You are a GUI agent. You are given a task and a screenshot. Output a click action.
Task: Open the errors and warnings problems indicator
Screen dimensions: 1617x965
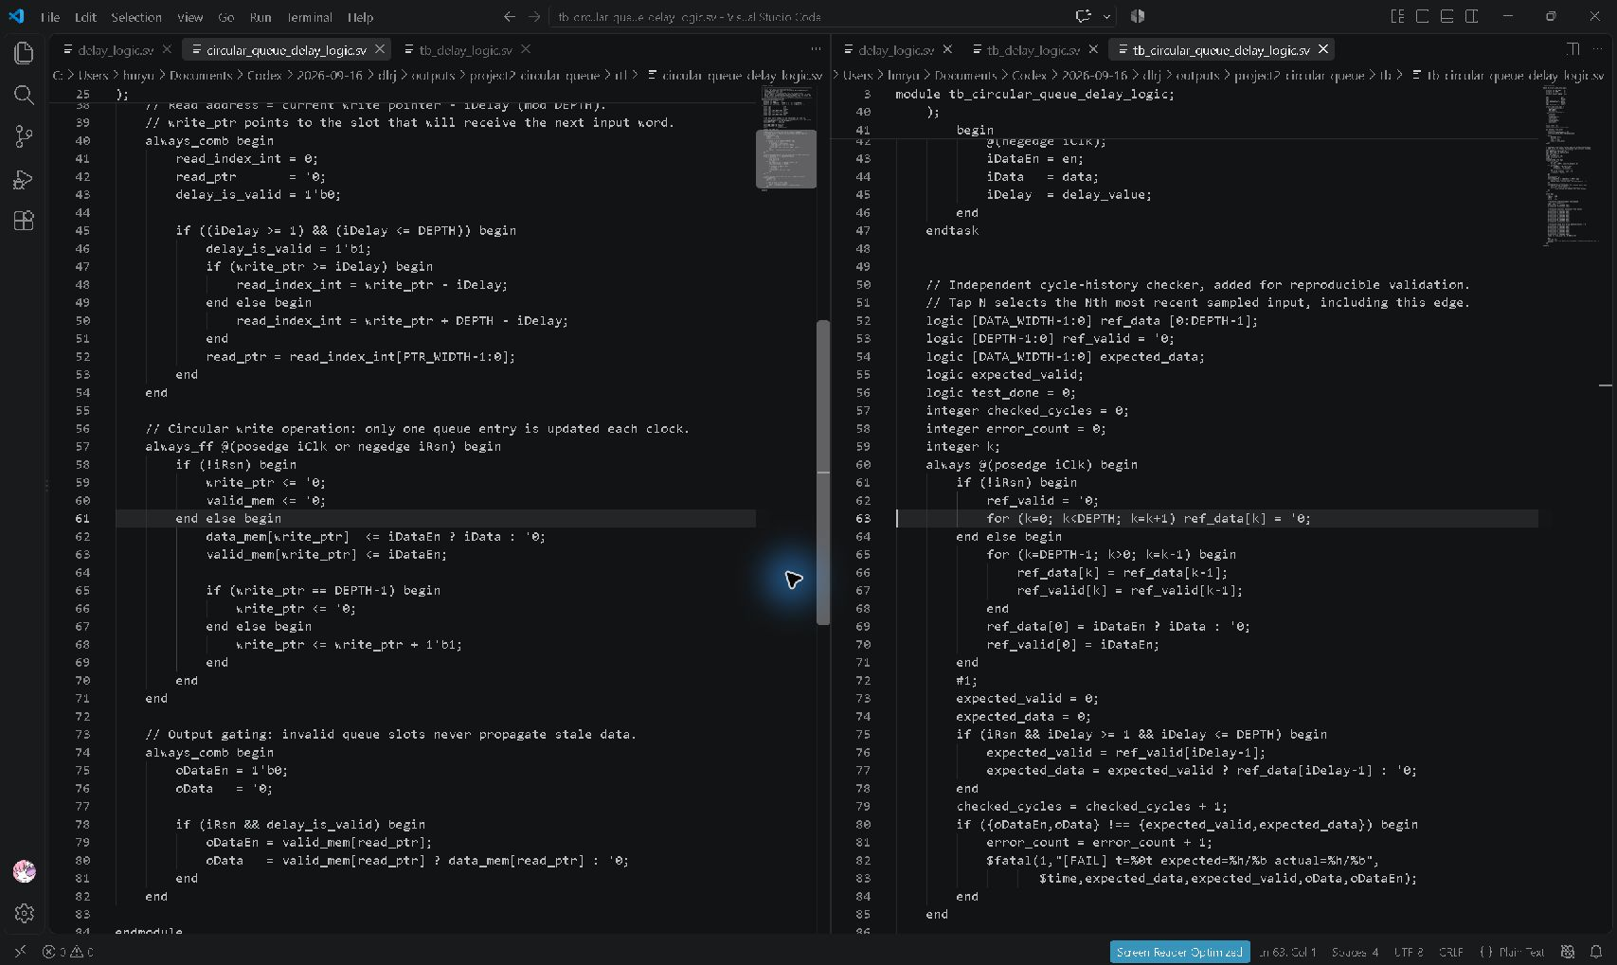67,952
